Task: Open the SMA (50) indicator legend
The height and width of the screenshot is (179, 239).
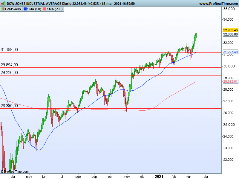Action: pyautogui.click(x=32, y=9)
